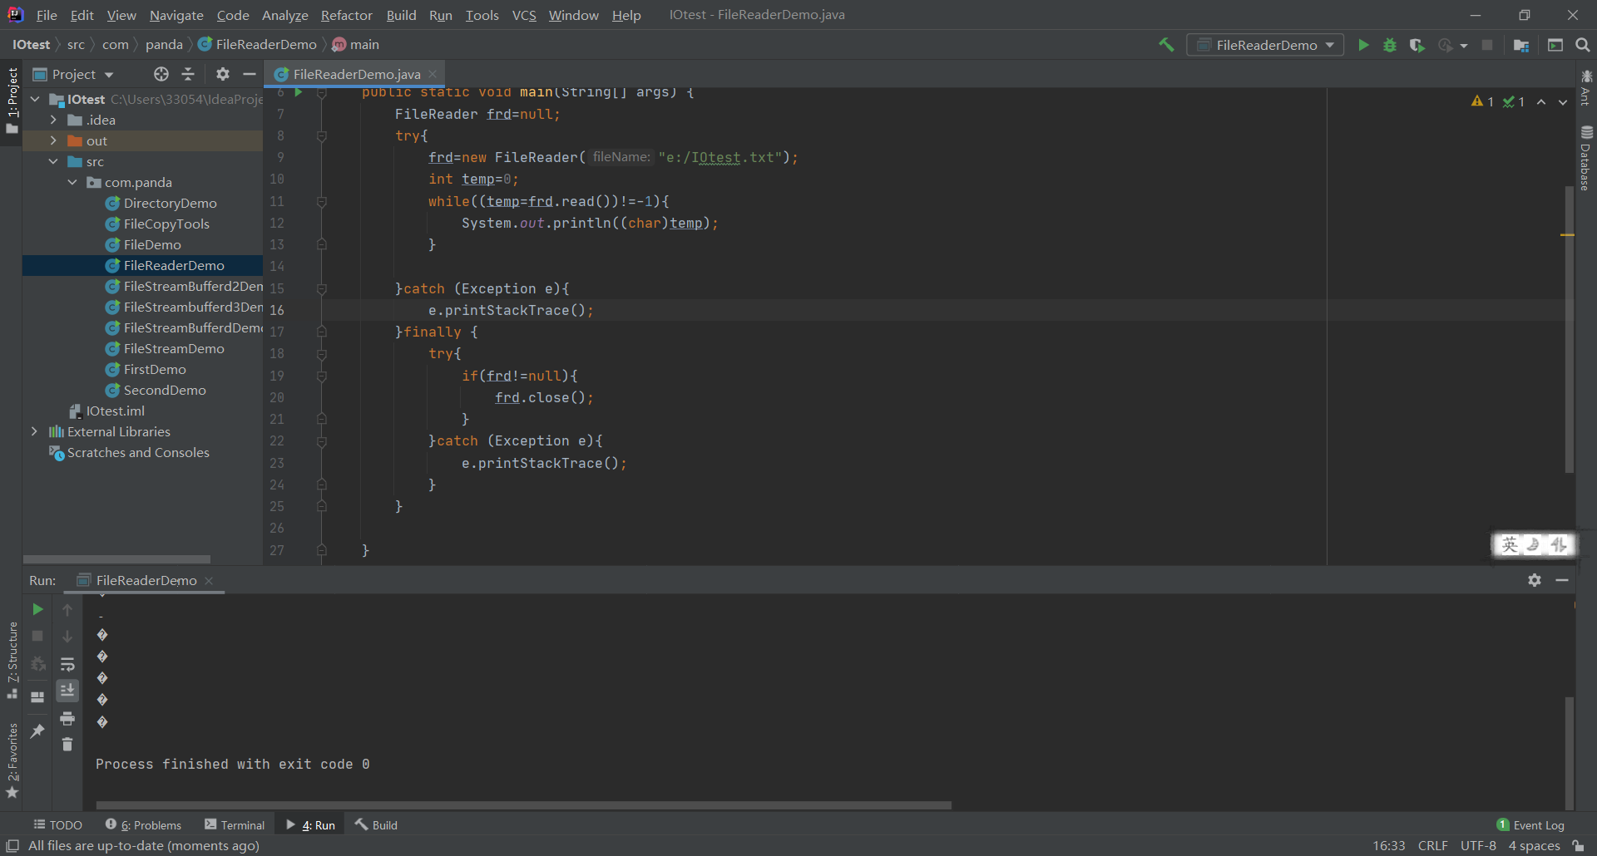
Task: Expand the out folder
Action: point(53,140)
